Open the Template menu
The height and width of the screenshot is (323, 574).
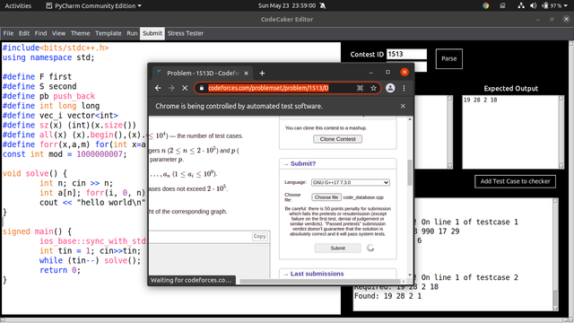(109, 33)
